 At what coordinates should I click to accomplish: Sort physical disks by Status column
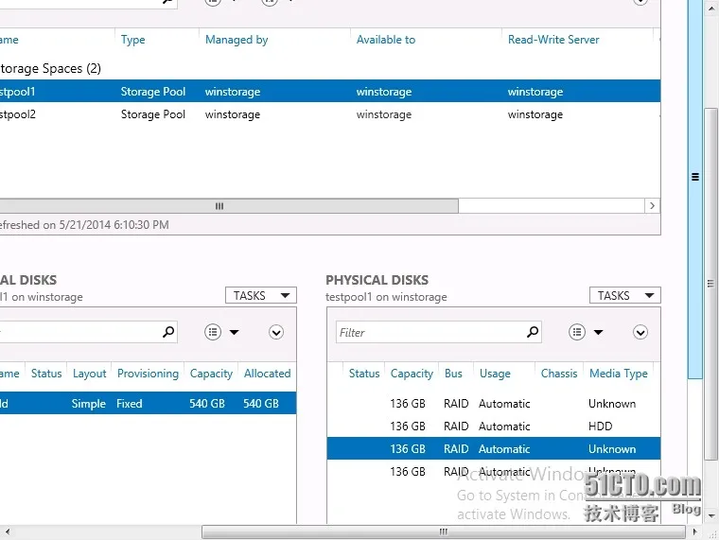(364, 374)
